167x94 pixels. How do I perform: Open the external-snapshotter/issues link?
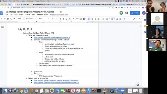(56, 80)
